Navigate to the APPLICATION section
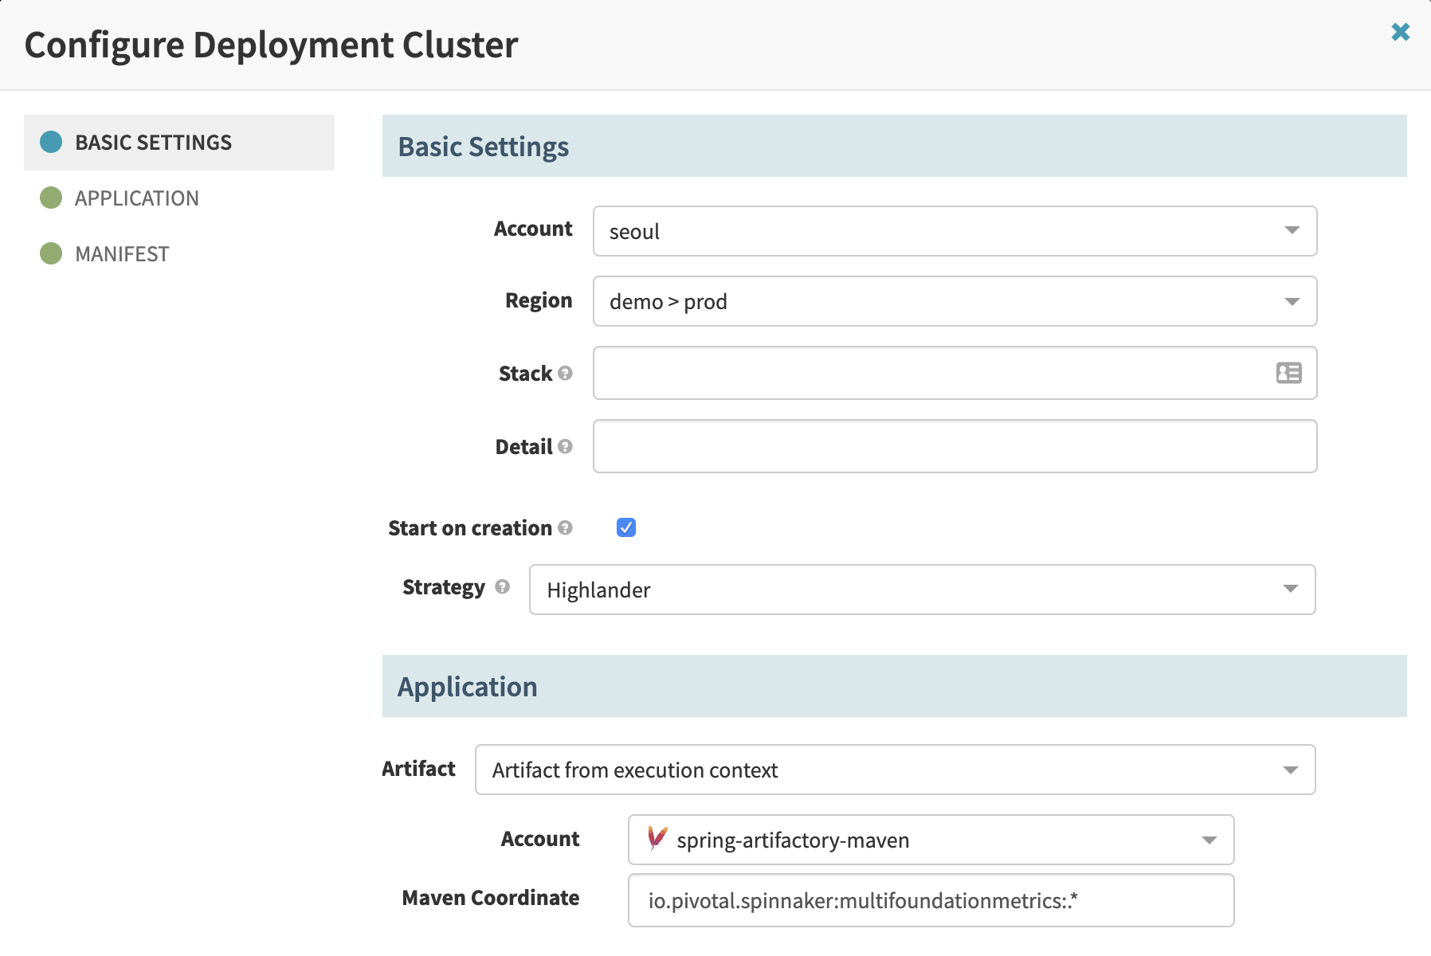The height and width of the screenshot is (956, 1431). tap(136, 198)
